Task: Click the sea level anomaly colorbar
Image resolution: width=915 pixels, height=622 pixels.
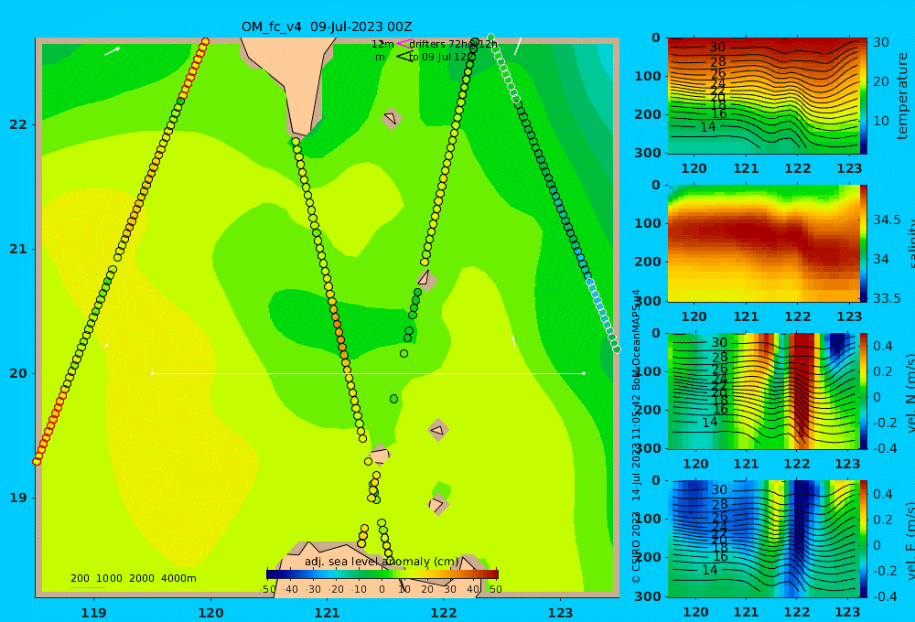Action: coord(382,574)
